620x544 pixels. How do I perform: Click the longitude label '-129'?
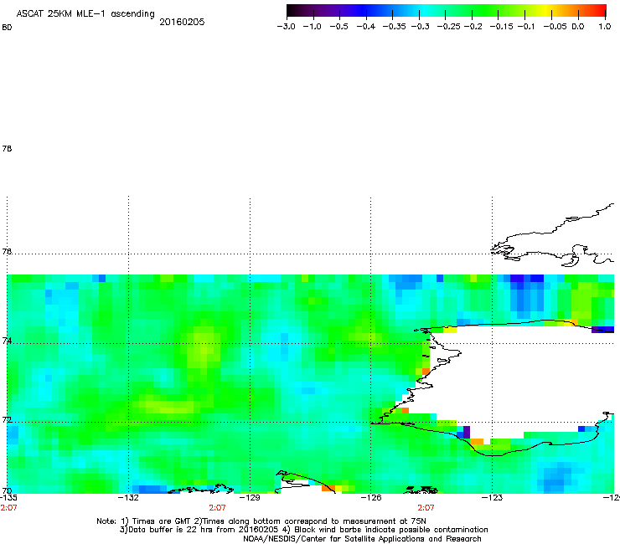250,498
